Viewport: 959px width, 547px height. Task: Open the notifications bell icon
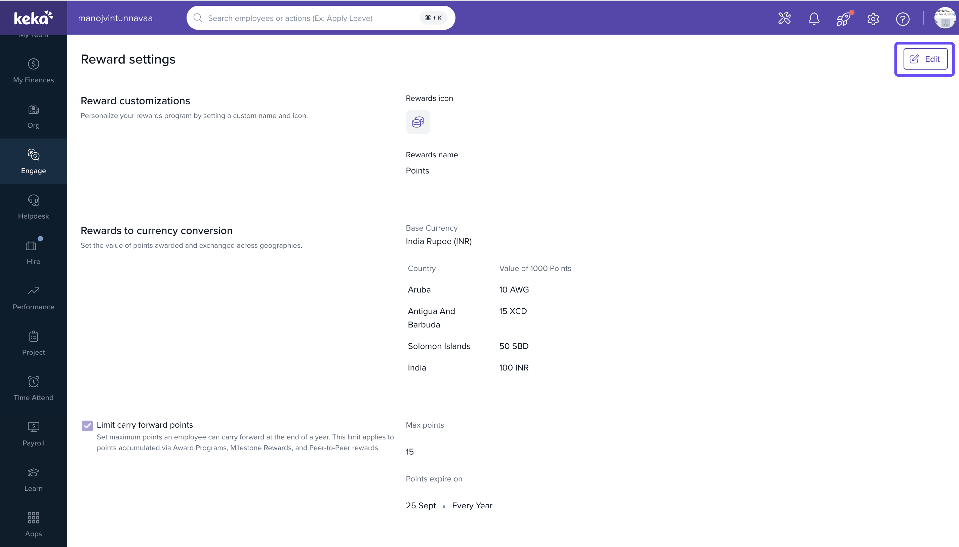point(814,18)
